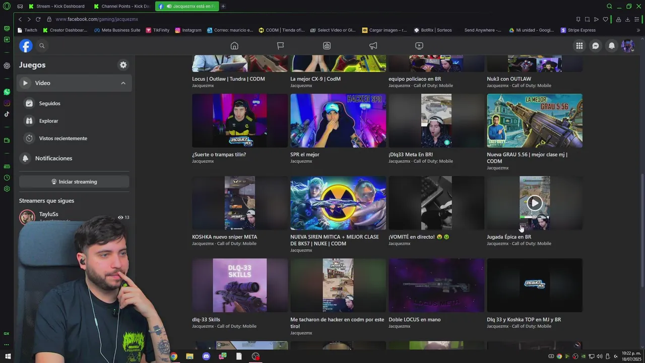Open Instagram in the Opera sidebar
Screen dimensions: 645x363
7,103
